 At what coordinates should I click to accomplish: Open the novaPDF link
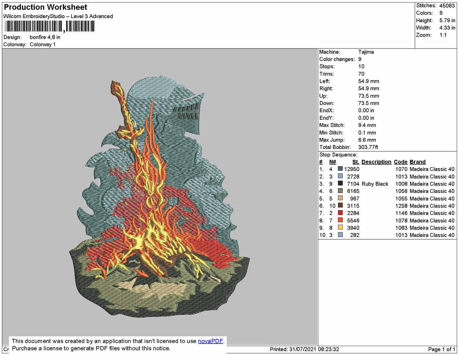[210, 341]
